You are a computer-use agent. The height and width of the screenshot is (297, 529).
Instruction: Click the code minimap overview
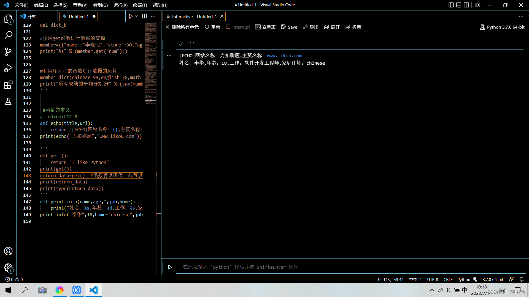coord(151,64)
